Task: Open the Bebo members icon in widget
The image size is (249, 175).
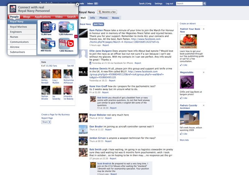Action: pyautogui.click(x=66, y=44)
